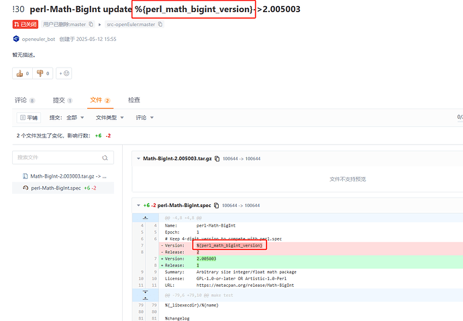Copy the target branch src-openEuler:master
463x321 pixels.
coord(160,24)
